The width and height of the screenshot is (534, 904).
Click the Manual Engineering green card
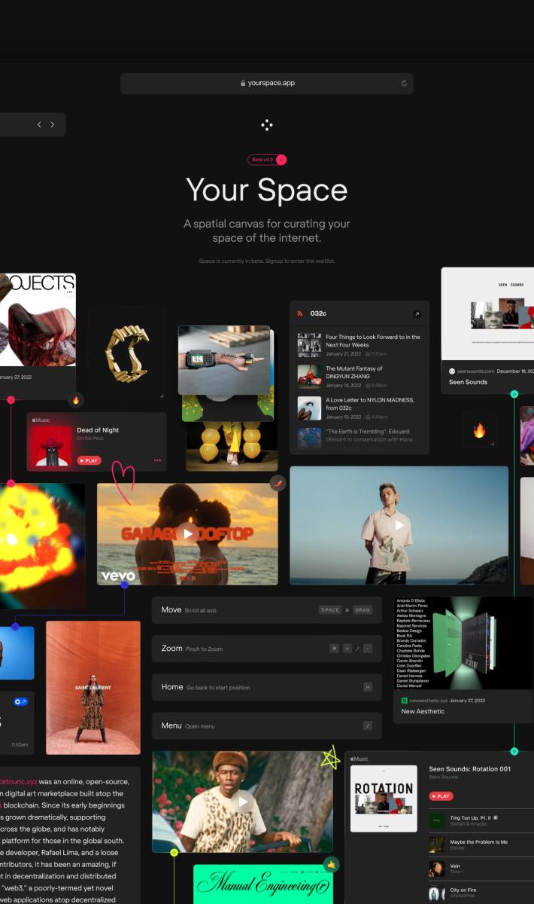[x=263, y=884]
